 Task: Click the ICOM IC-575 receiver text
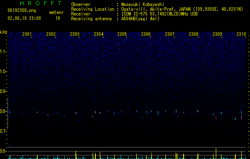(159, 14)
